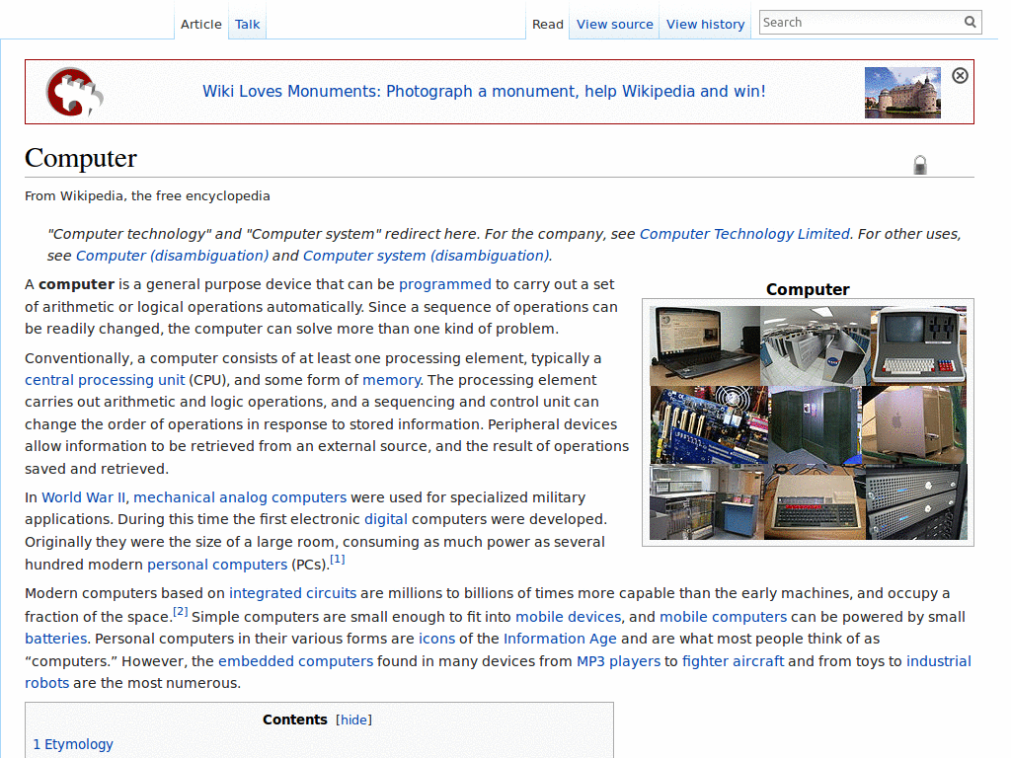This screenshot has height=758, width=1011.
Task: Follow the 'batteries' link
Action: [x=55, y=639]
